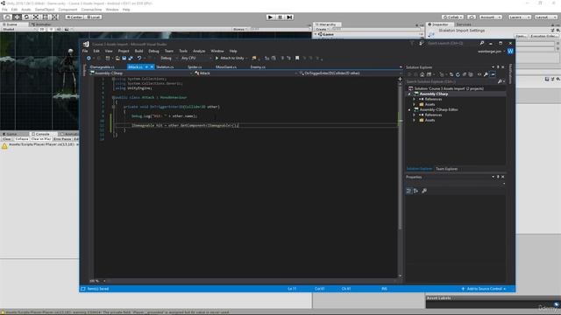Open IDamageable.cs editor tab

click(103, 66)
